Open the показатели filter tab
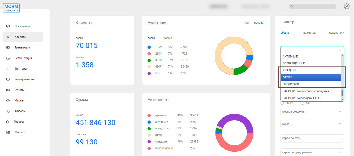The image size is (354, 156). point(336,33)
